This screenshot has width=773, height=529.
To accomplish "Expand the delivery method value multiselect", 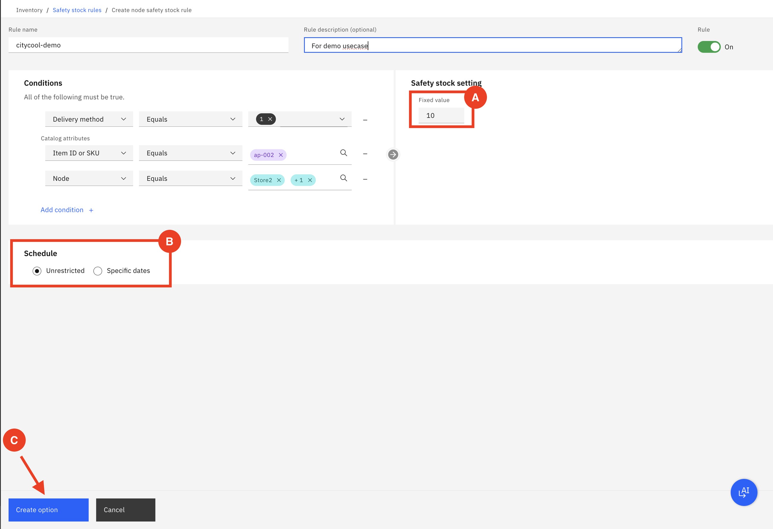I will click(342, 119).
